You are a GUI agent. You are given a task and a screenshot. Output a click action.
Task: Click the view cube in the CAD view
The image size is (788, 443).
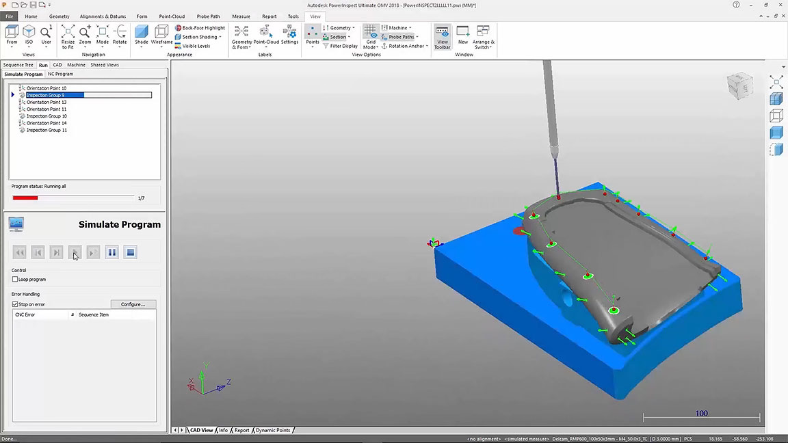739,87
